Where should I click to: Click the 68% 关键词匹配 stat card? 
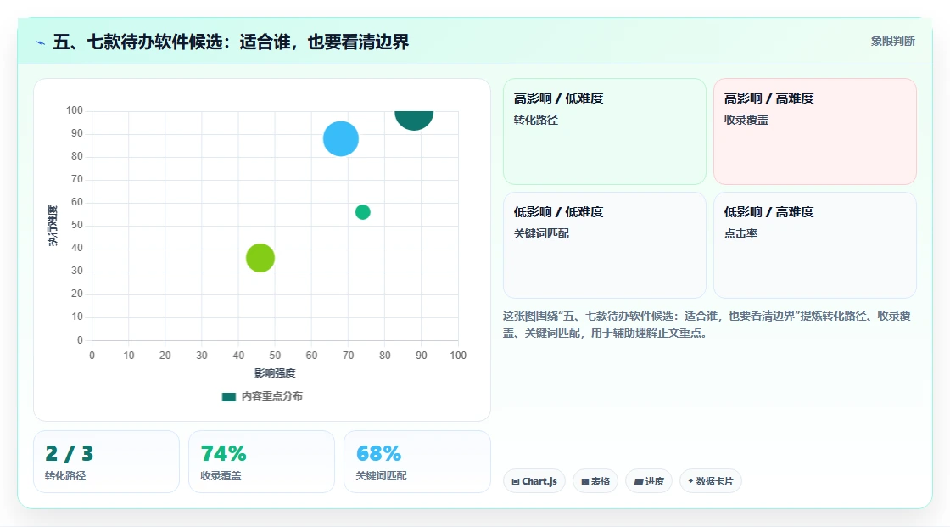tap(416, 462)
